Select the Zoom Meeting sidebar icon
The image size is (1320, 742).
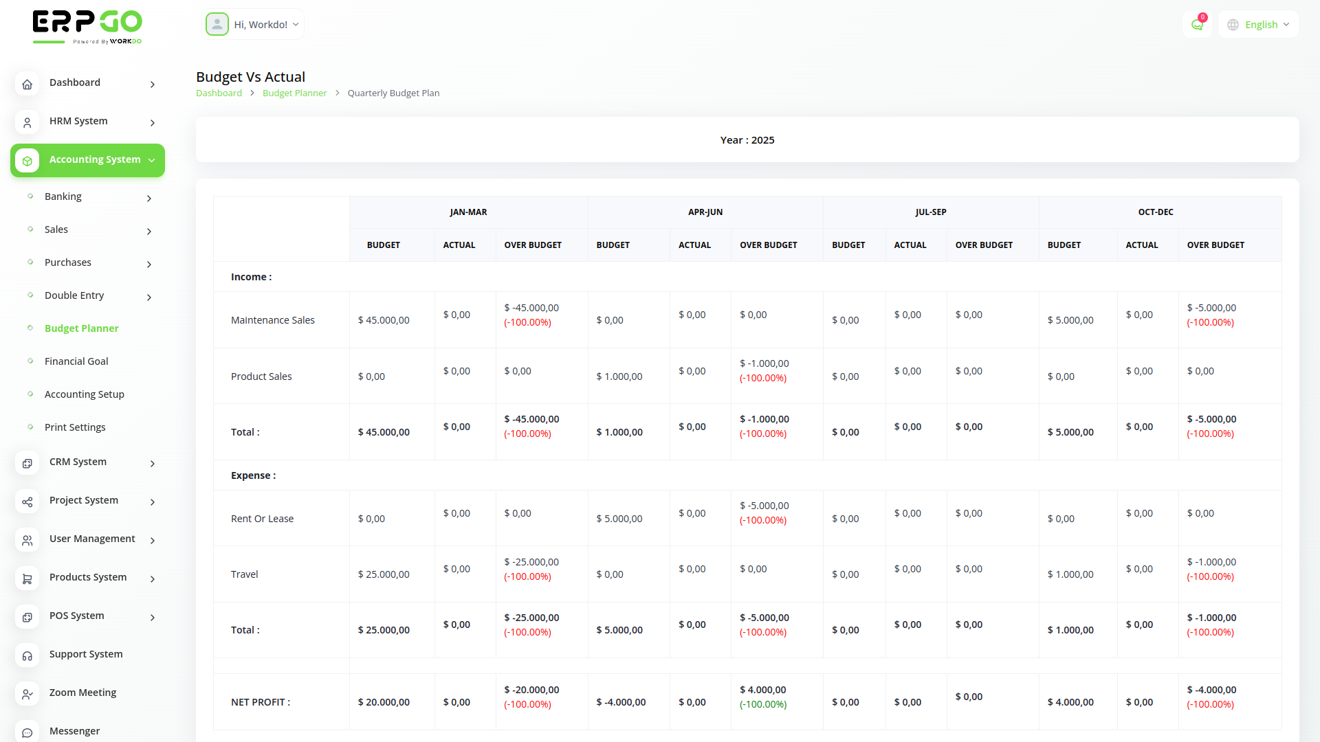tap(27, 694)
